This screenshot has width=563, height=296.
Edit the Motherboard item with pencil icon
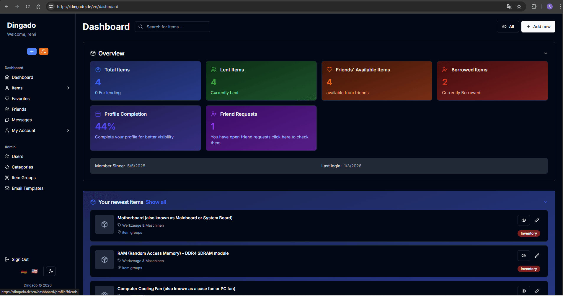pos(537,220)
